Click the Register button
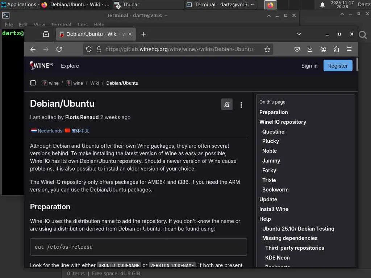The image size is (371, 278). point(338,66)
